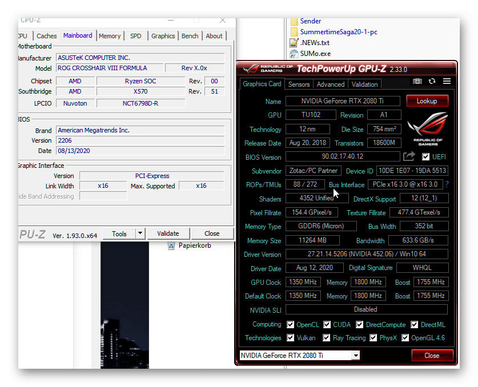Viewport: 478px width, 387px height.
Task: Click the Digital Signature field showing WHQL
Action: [422, 268]
